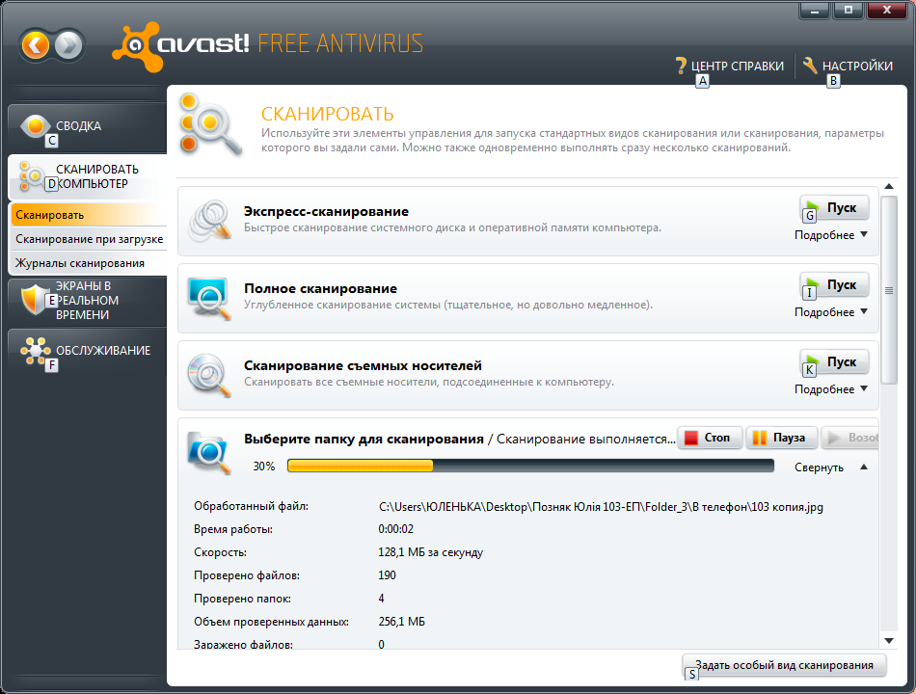Click the Сканировать компьютер sidebar icon
The width and height of the screenshot is (916, 694).
[x=32, y=176]
